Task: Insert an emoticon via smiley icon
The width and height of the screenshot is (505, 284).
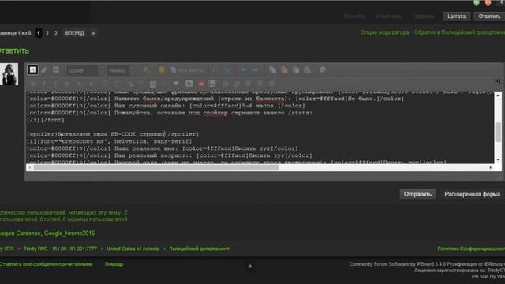Action: coord(162,70)
